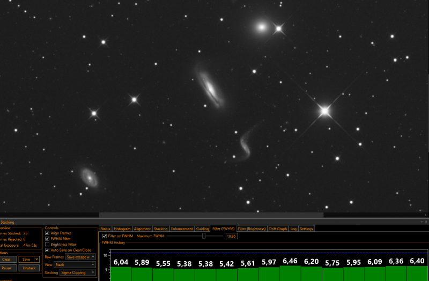Open the Live Stacking panel options arrow

click(x=421, y=222)
